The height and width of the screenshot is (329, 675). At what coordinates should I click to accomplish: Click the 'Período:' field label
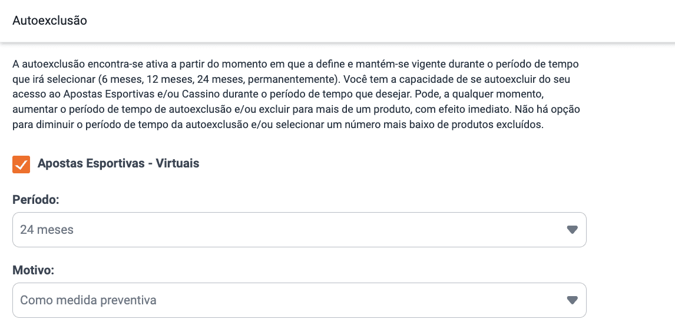(x=36, y=200)
